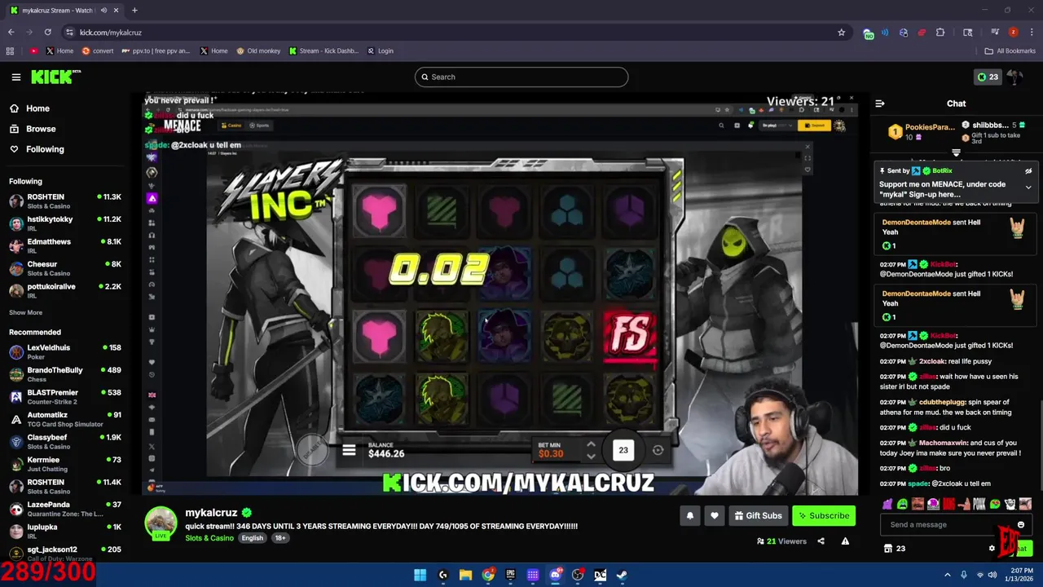The width and height of the screenshot is (1043, 587).
Task: Bookmark this page with star icon
Action: [841, 32]
